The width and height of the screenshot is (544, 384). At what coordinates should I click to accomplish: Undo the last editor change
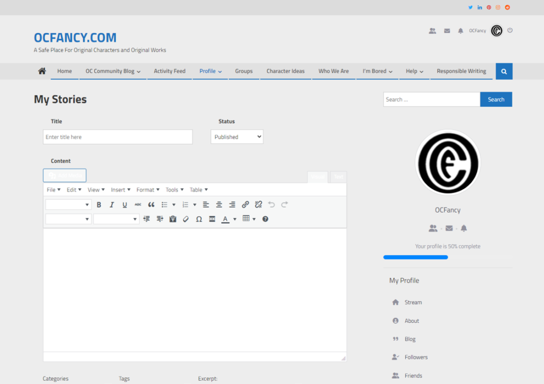[271, 204]
